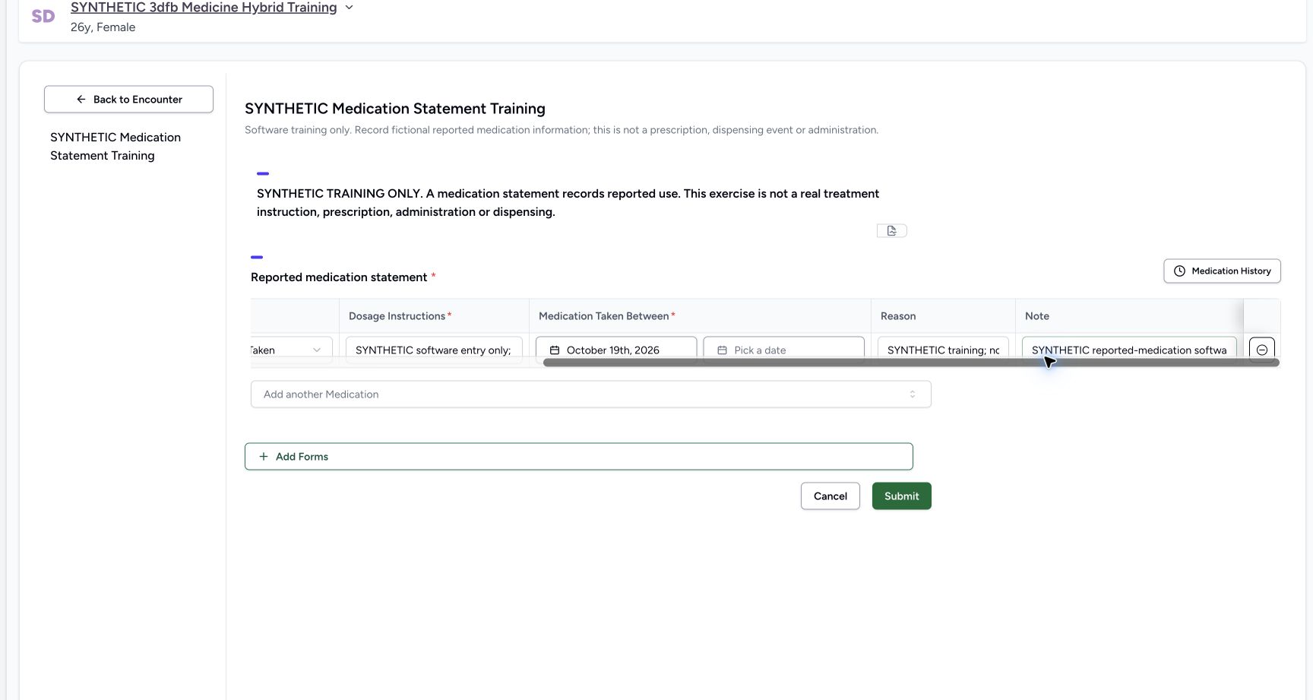Click the 26y, Female patient details text
This screenshot has height=700, width=1313.
(103, 27)
